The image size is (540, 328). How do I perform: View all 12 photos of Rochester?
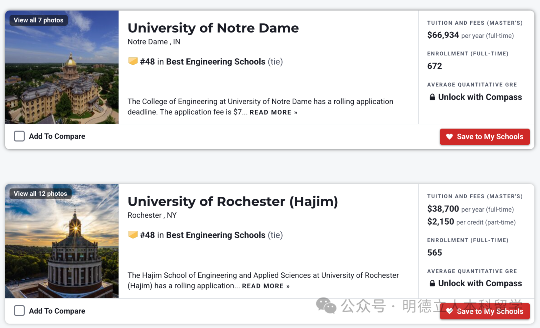click(40, 193)
